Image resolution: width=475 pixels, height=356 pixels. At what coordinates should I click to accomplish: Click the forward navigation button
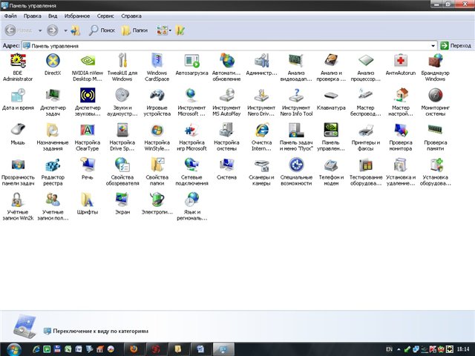pyautogui.click(x=53, y=30)
